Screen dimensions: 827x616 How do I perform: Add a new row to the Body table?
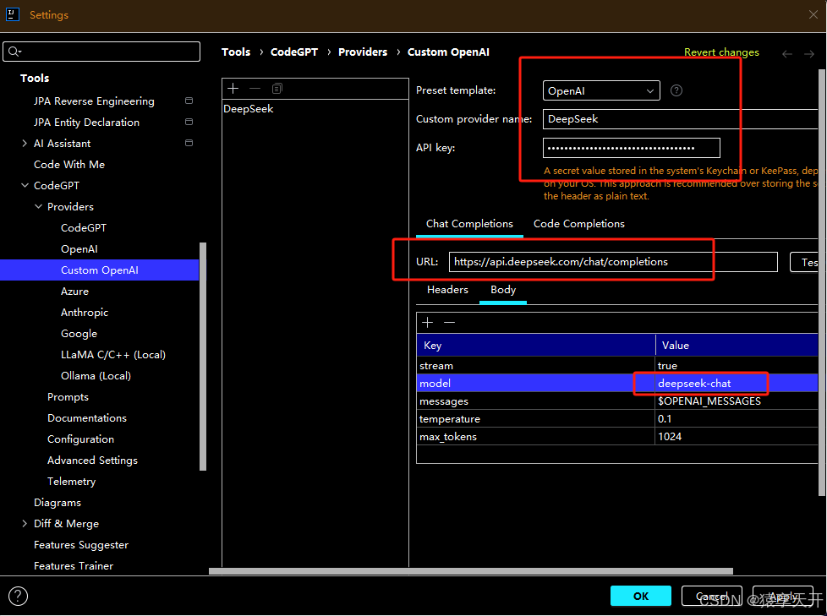pyautogui.click(x=428, y=323)
